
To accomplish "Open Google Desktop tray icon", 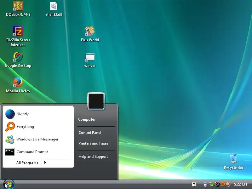I will tap(217, 184).
